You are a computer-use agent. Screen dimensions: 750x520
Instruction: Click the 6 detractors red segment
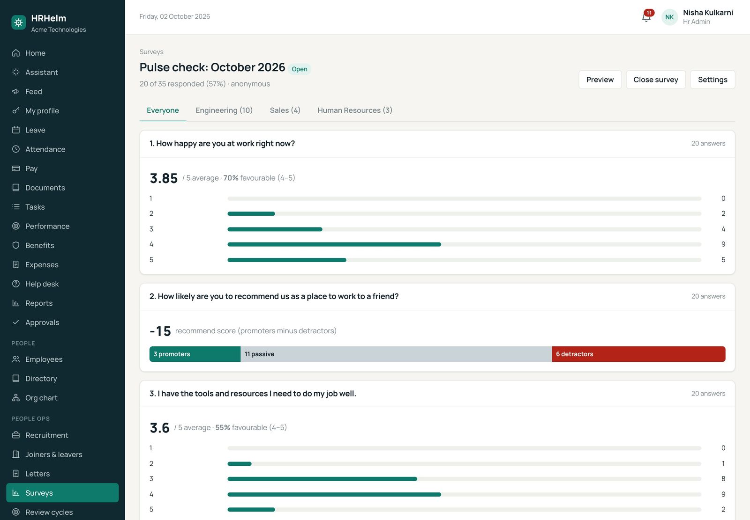pyautogui.click(x=638, y=354)
